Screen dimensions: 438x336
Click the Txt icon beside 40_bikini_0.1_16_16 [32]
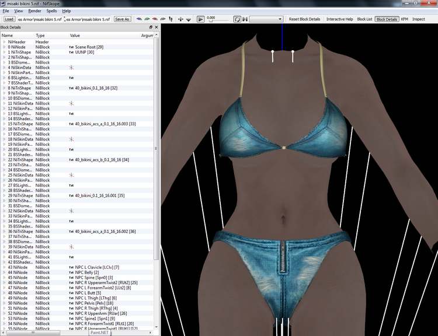tap(71, 88)
